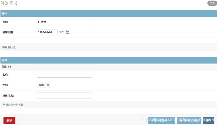Click the 修改 图书 page title
This screenshot has height=125, width=217.
click(x=9, y=3)
